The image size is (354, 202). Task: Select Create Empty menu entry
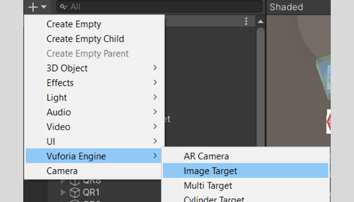[74, 24]
